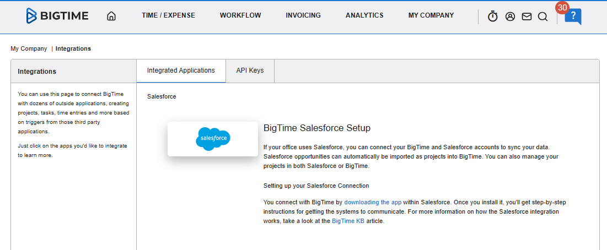
Task: Open the stopwatch timer icon
Action: click(492, 17)
